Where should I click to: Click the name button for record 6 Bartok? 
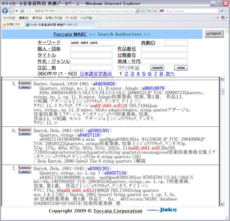(25, 130)
